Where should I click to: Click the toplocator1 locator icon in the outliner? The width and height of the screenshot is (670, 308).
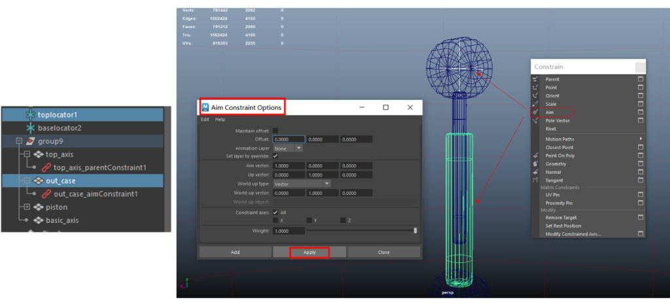(31, 115)
